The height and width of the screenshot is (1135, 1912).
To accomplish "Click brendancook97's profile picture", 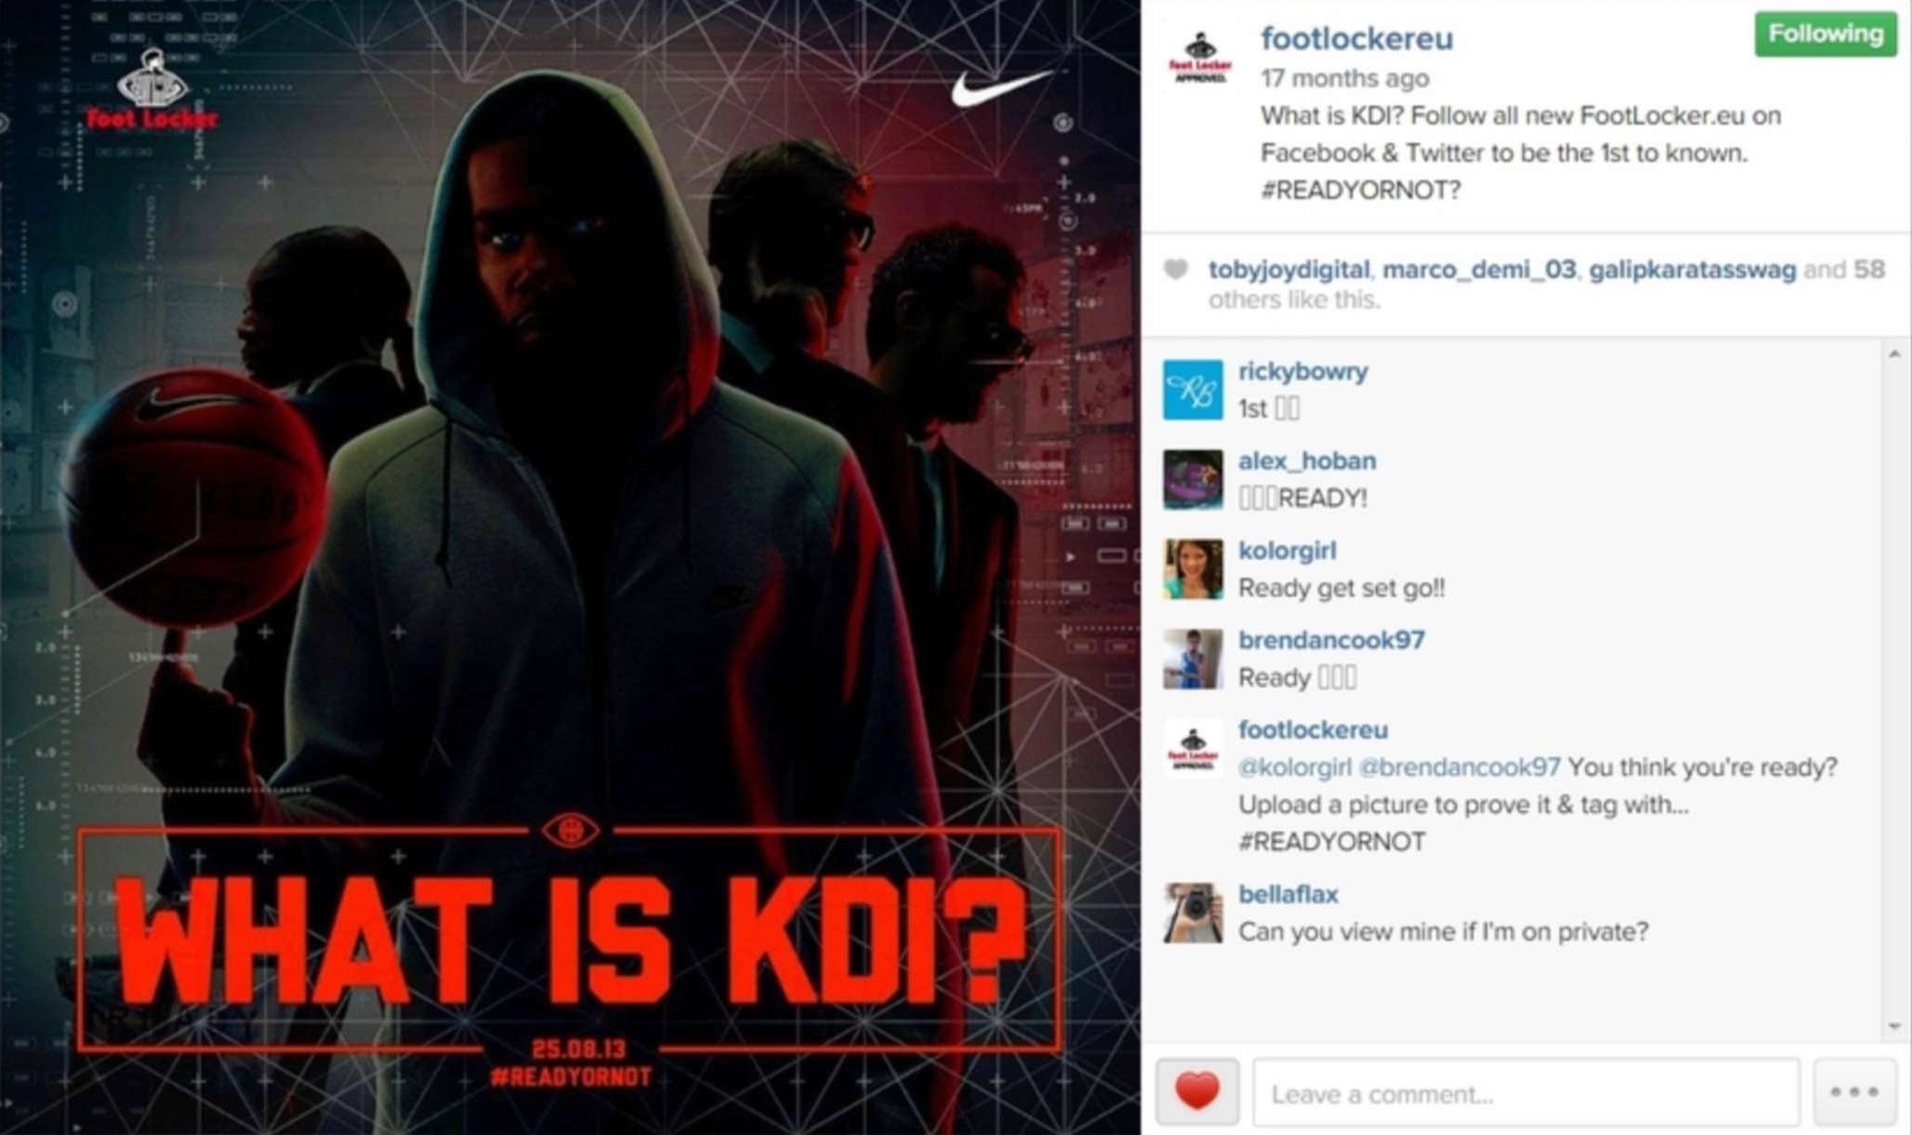I will coord(1193,659).
